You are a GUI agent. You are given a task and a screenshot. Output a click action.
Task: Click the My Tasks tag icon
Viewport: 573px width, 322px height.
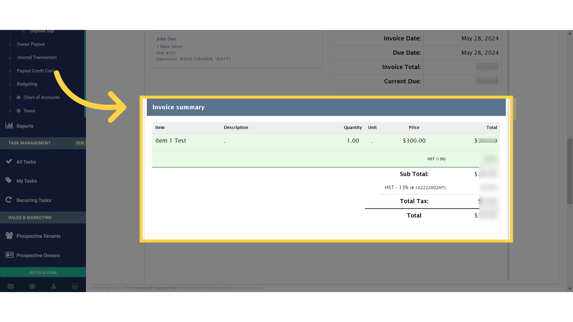[9, 180]
